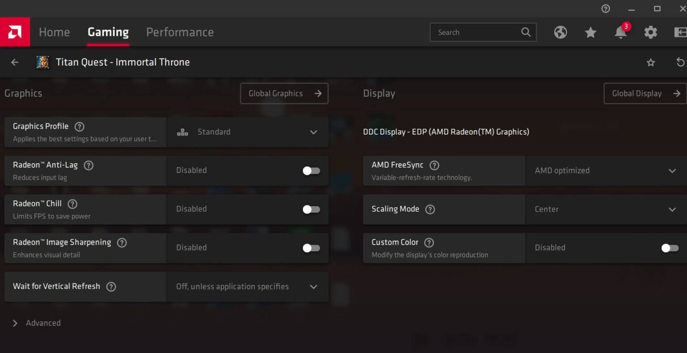This screenshot has height=353, width=687.
Task: Click inside the Search field
Action: click(x=474, y=32)
